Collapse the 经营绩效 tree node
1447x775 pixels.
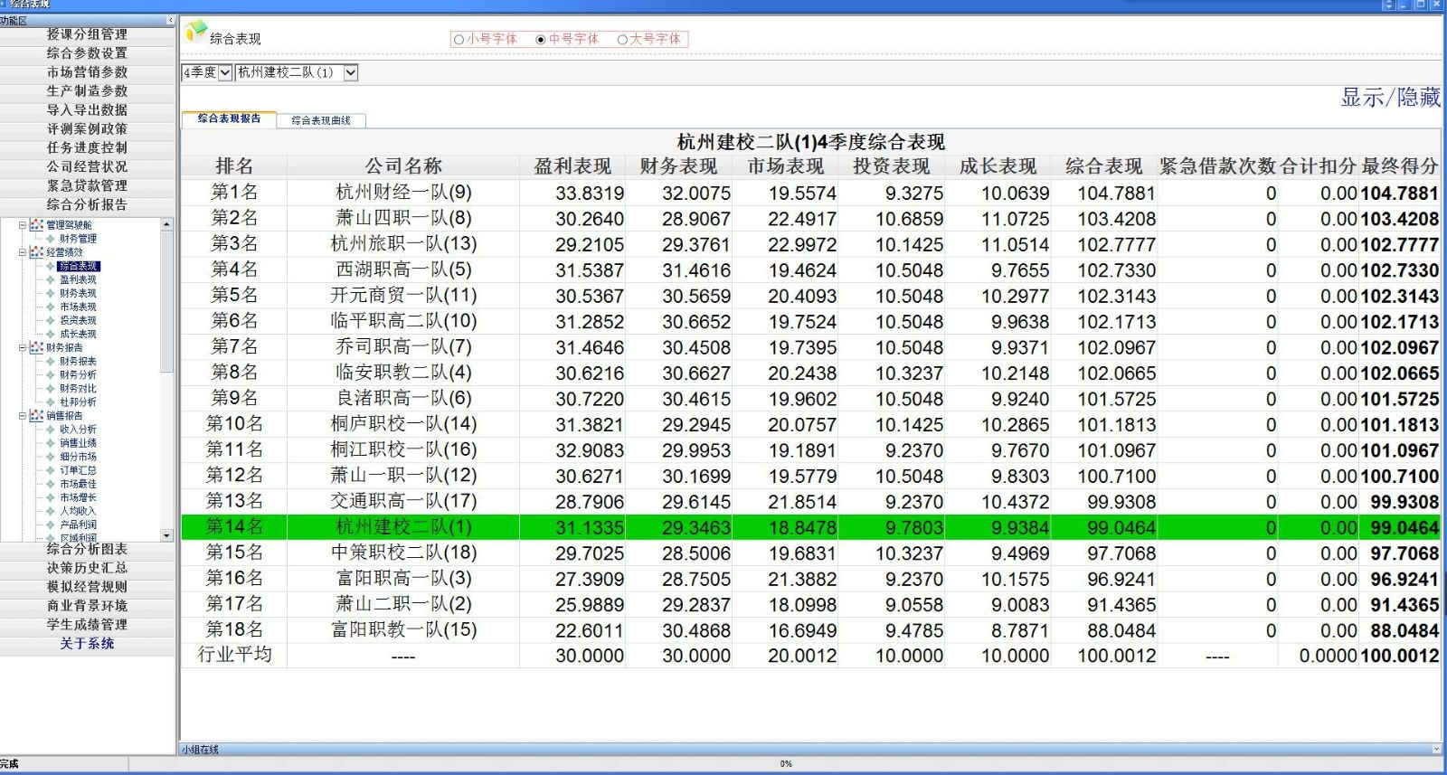23,252
